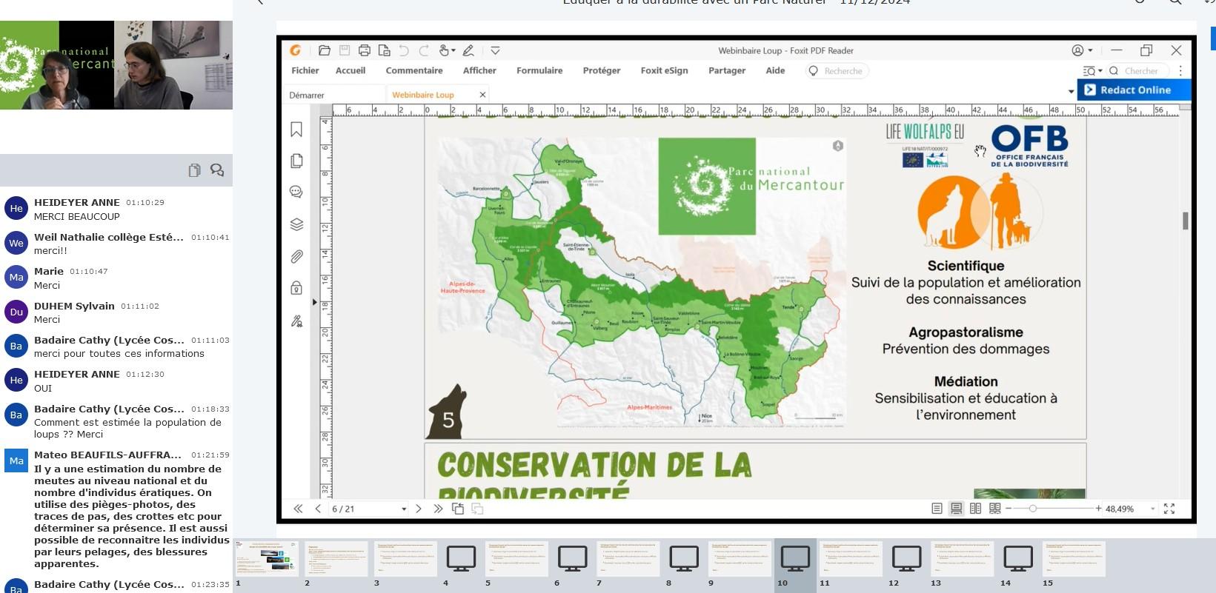Open the Bookmarks panel icon

coord(296,130)
